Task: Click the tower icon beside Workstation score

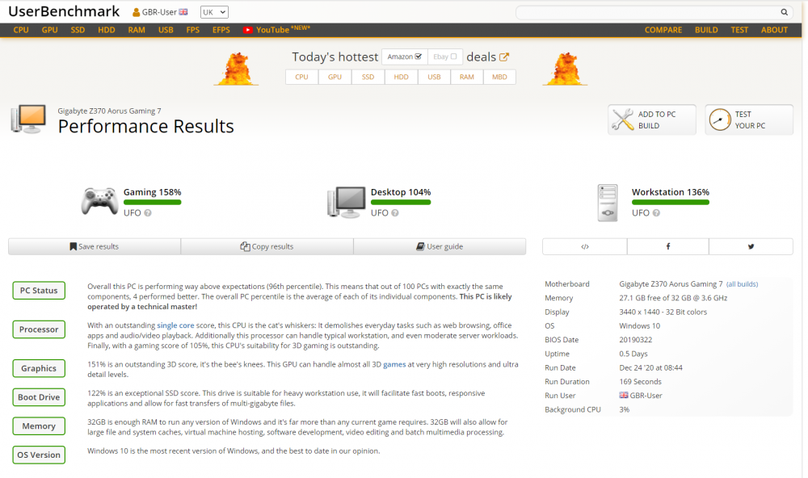Action: coord(608,202)
